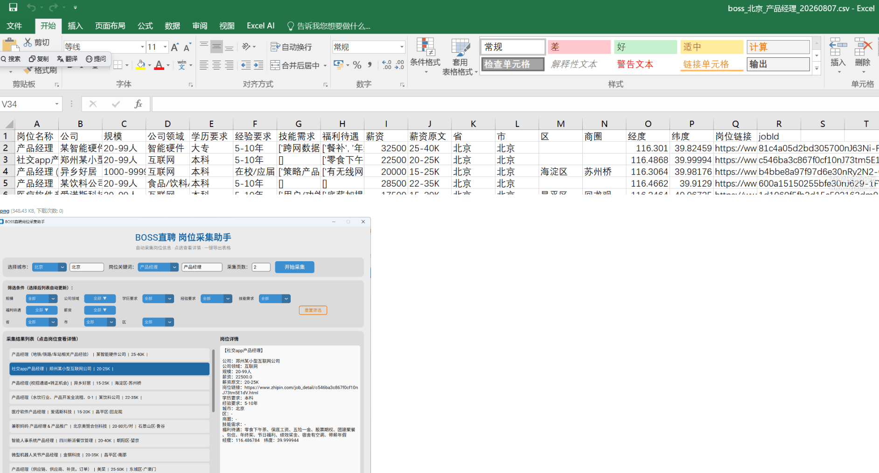Click the Undo arrow in Excel quick access toolbar

tap(31, 7)
